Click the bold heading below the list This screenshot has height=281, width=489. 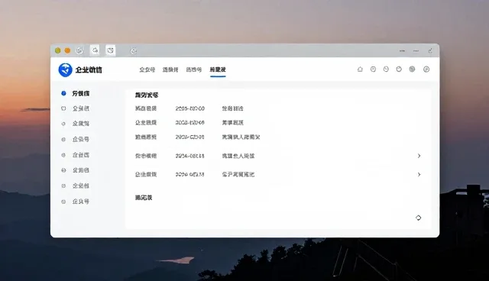coord(144,198)
